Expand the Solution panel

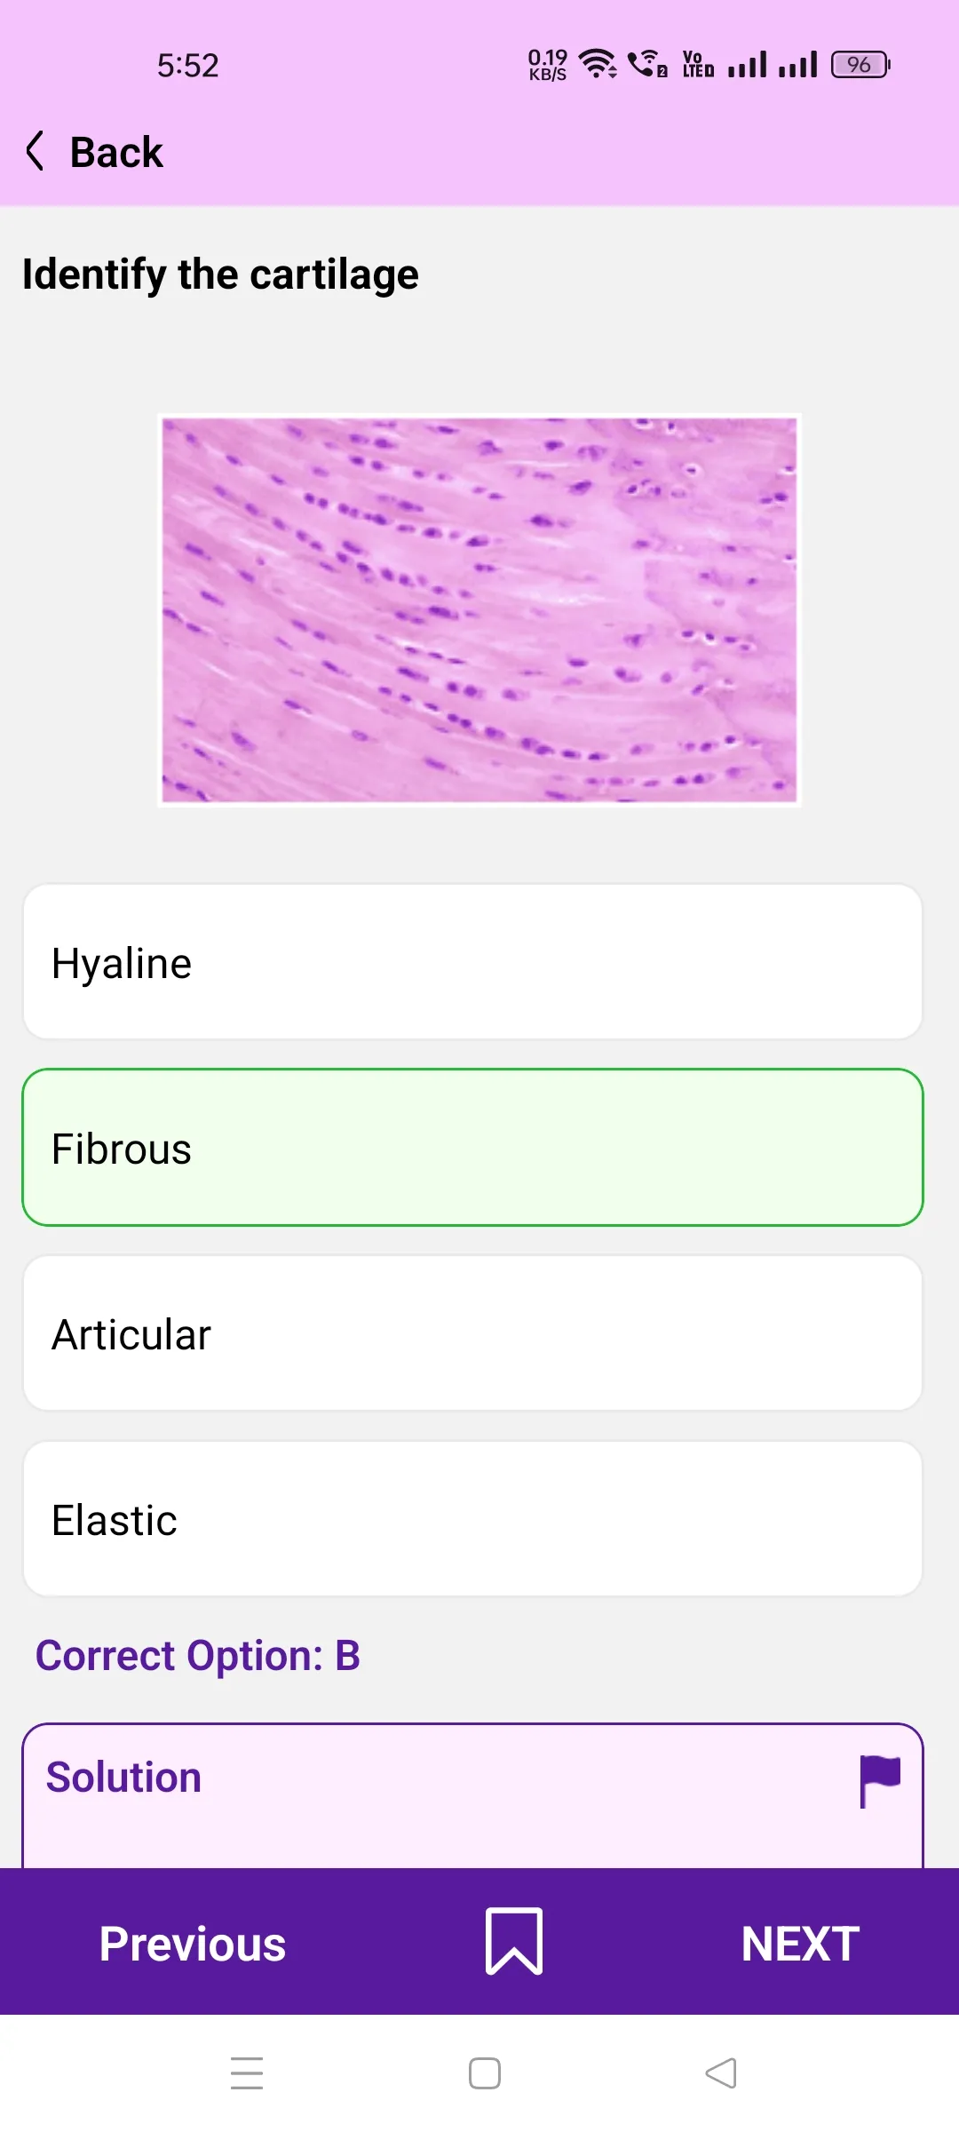pos(124,1778)
